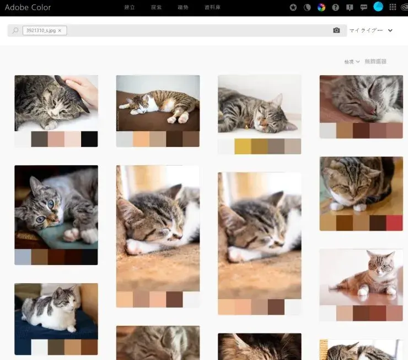Open the star favorites icon in header
408x360 pixels.
coord(293,7)
